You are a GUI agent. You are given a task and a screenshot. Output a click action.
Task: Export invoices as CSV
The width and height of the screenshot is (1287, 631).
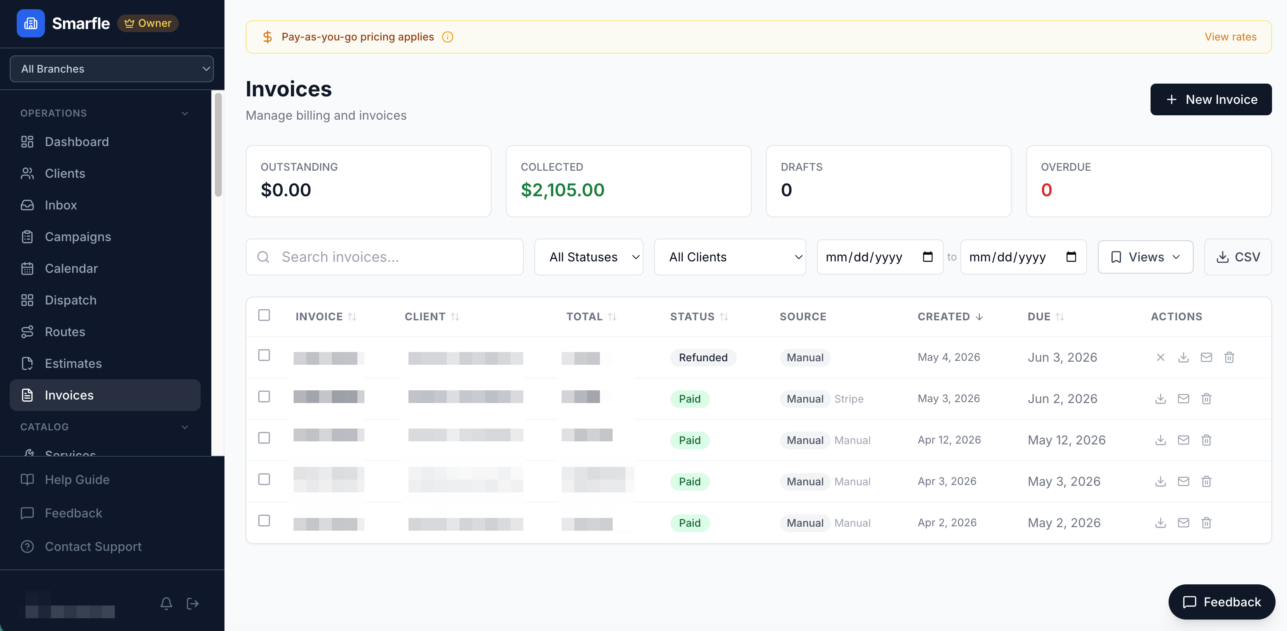pyautogui.click(x=1238, y=257)
